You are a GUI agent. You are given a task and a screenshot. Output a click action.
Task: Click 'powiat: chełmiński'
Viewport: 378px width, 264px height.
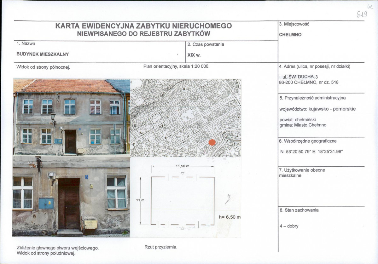[x=298, y=120]
